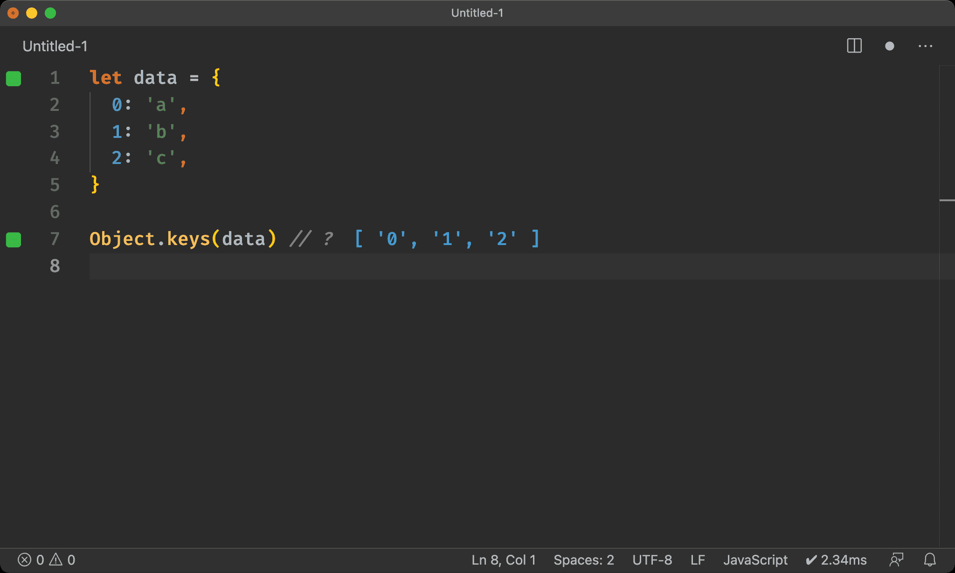The image size is (955, 573).
Task: Click the errors count icon in status bar
Action: (25, 559)
